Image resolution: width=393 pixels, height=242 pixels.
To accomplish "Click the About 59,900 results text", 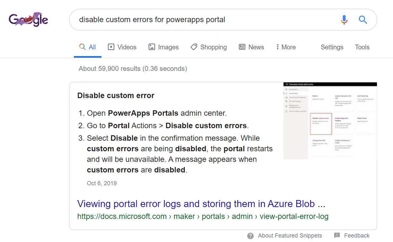I will tap(133, 69).
